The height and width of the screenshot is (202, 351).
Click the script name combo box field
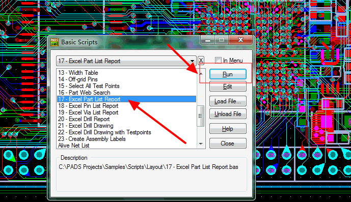tap(126, 61)
